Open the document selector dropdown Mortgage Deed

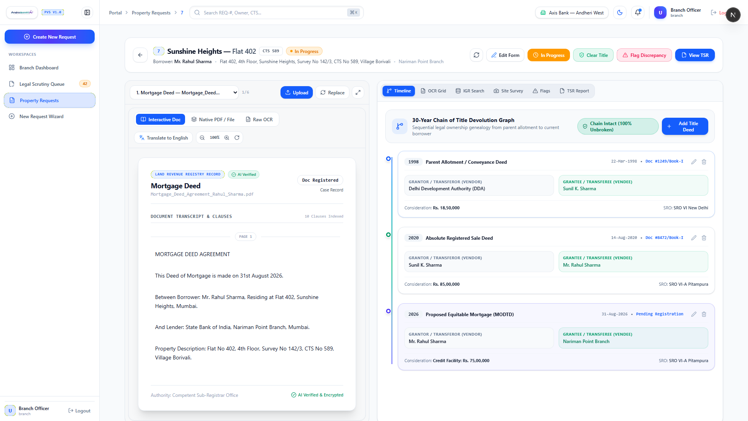(184, 92)
